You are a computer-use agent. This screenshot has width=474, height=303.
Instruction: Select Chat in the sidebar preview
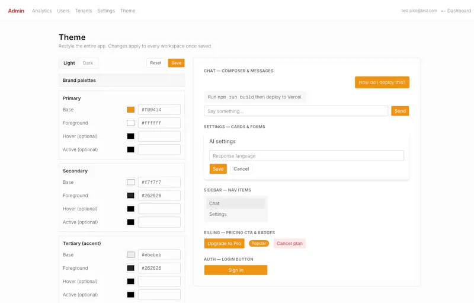(235, 203)
